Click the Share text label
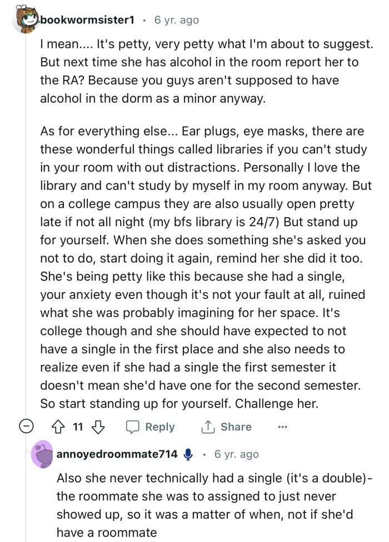The height and width of the screenshot is (542, 389). click(x=236, y=427)
